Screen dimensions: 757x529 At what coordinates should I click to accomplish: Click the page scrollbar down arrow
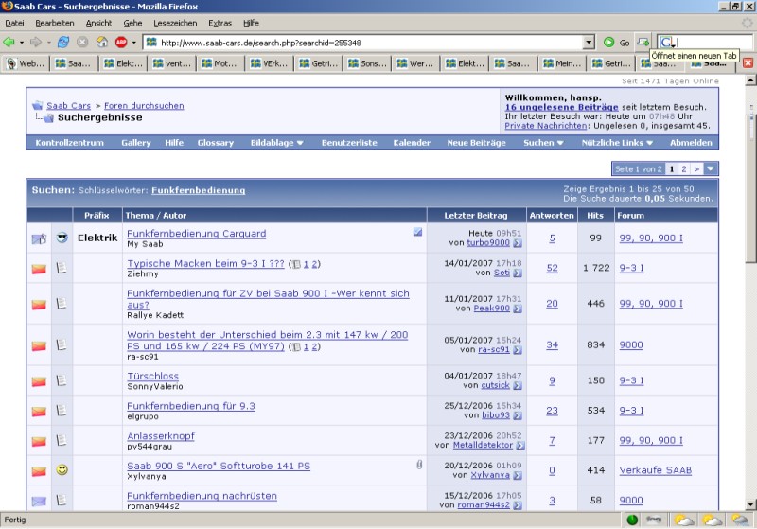tap(750, 504)
